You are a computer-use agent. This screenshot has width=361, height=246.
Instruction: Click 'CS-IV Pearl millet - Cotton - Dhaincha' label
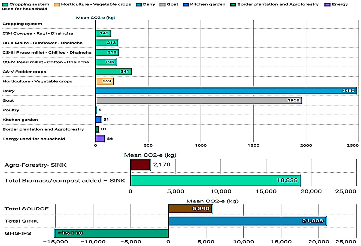pos(45,62)
